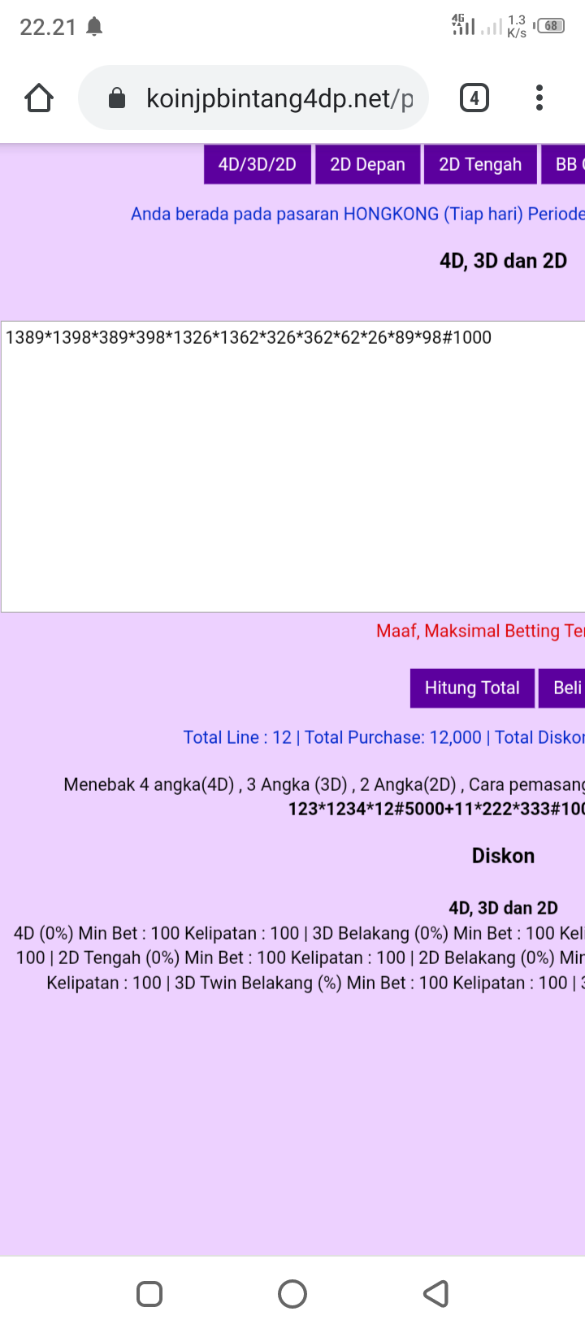Open the partially visible BB tab

click(x=565, y=164)
